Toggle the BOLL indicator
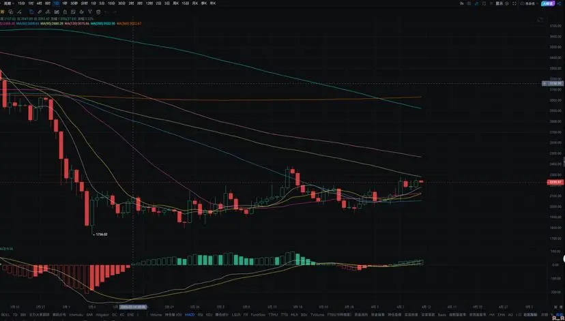The width and height of the screenshot is (565, 321). 5,314
